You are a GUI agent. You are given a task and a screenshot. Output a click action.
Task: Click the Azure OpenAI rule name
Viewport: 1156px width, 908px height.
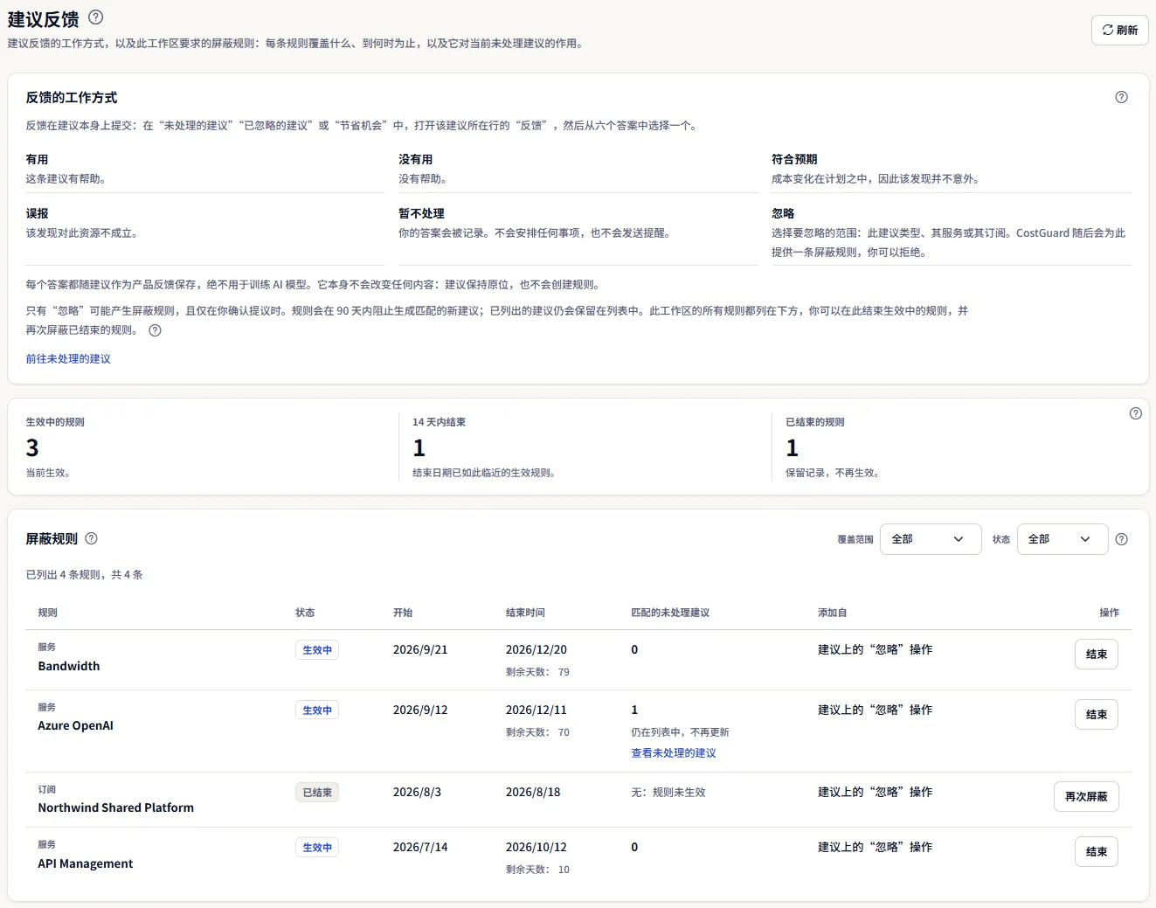click(75, 725)
